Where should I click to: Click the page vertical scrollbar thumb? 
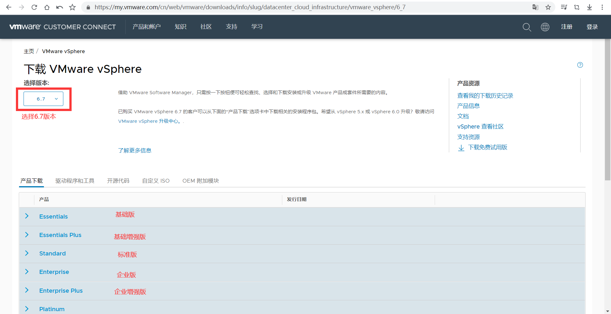608,110
